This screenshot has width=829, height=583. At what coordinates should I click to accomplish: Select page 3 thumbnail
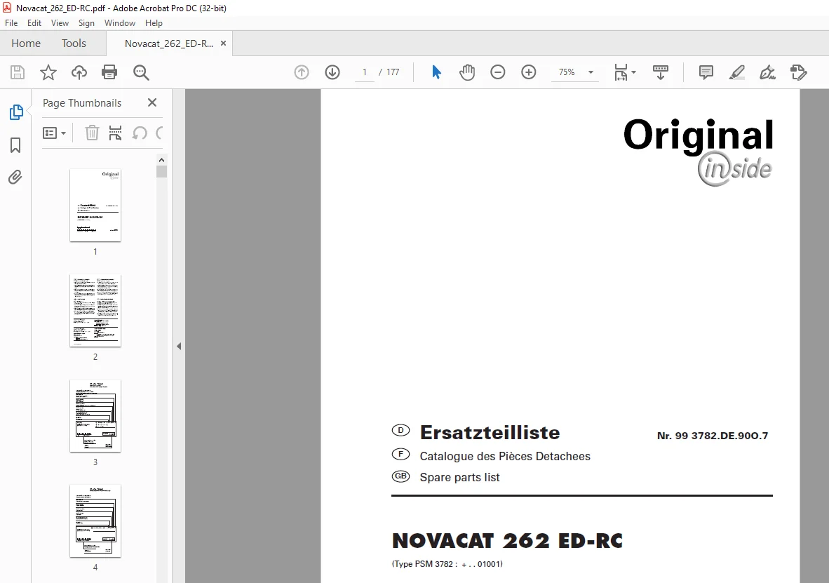pyautogui.click(x=95, y=416)
